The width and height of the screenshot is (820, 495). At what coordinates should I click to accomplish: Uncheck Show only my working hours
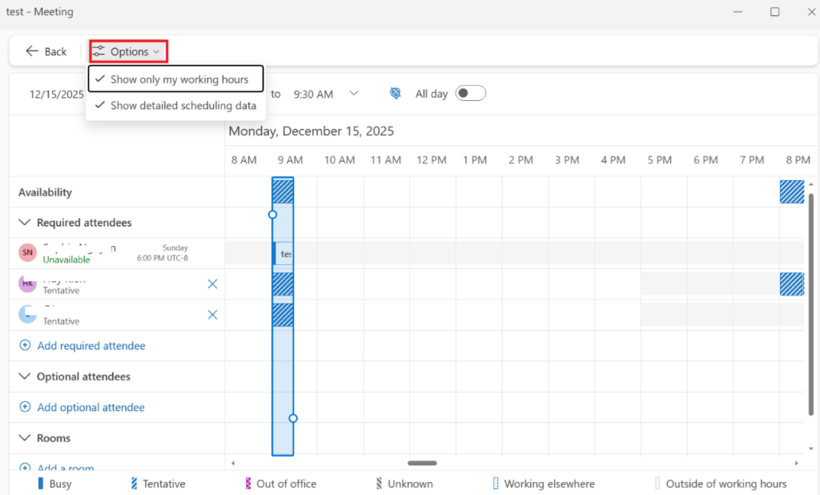175,79
